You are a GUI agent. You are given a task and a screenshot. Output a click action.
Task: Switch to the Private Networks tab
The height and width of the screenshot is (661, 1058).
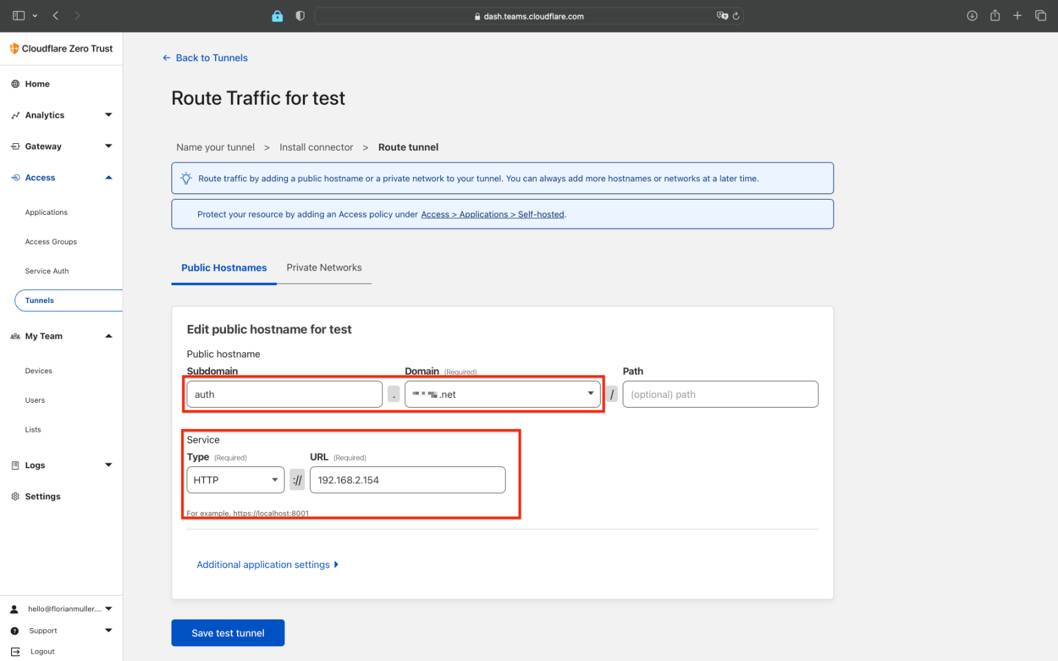click(324, 268)
